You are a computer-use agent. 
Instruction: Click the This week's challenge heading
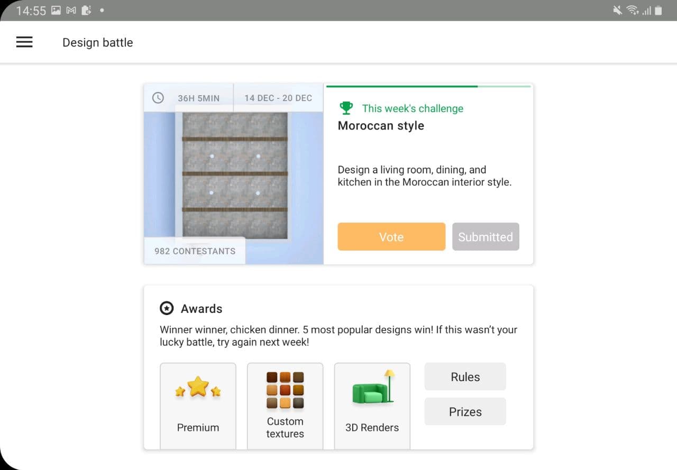click(x=413, y=108)
